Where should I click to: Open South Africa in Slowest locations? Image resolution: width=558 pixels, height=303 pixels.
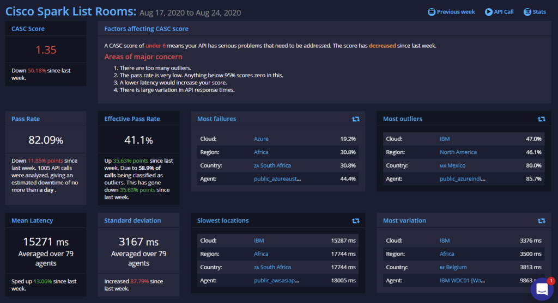272,267
